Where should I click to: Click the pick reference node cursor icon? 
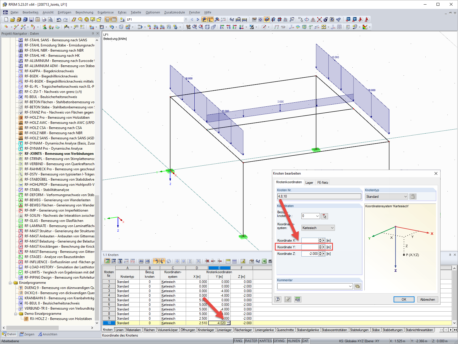[x=324, y=216]
